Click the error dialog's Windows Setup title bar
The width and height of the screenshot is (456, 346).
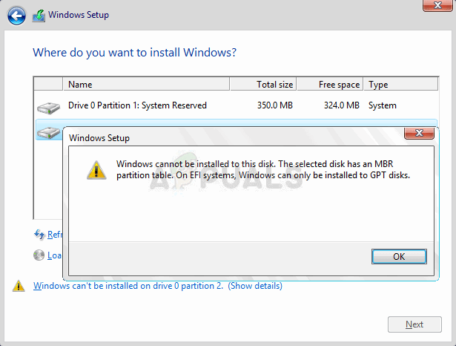222,137
